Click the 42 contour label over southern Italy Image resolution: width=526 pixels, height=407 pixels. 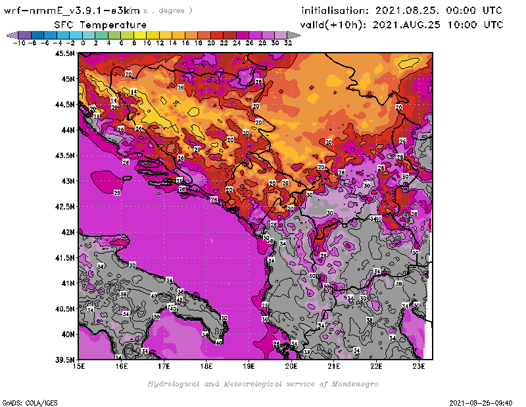pos(179,300)
